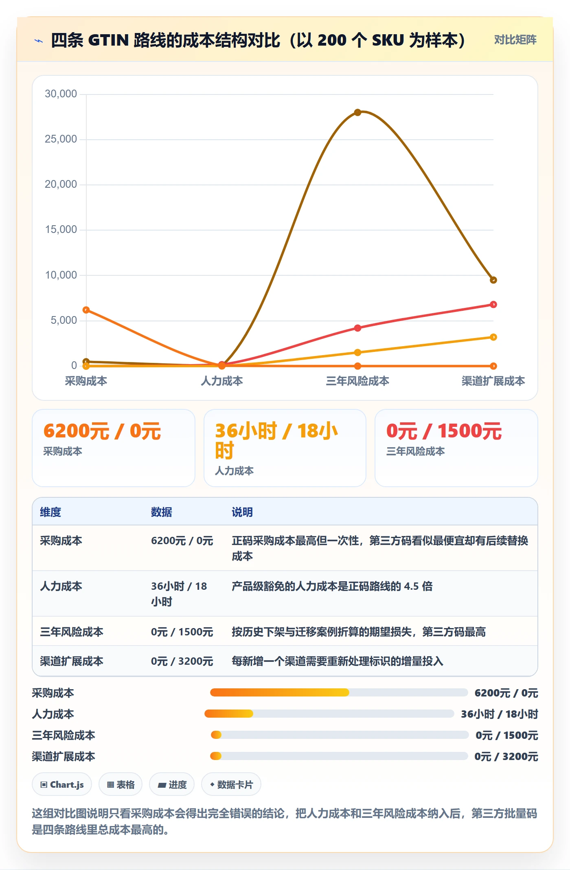
Task: Click the table note mentioning 4.5 倍
Action: pyautogui.click(x=332, y=586)
